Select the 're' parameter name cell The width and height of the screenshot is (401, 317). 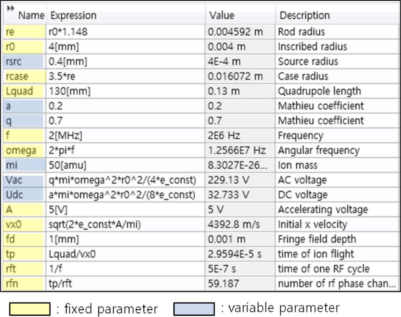[25, 32]
